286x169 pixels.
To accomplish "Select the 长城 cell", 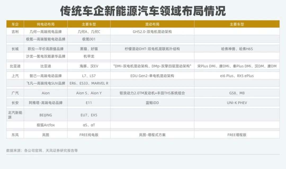I will (15, 49).
